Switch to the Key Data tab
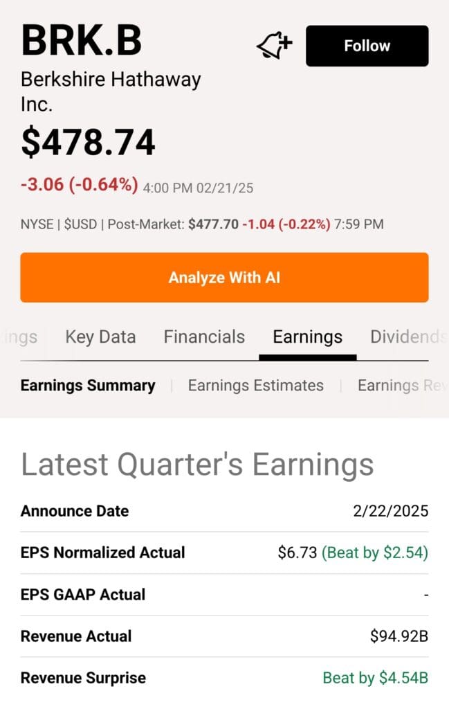The height and width of the screenshot is (709, 449). (100, 337)
